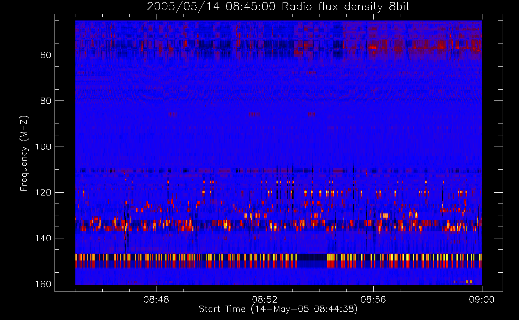Click the 160 frequency tick label

[x=43, y=284]
